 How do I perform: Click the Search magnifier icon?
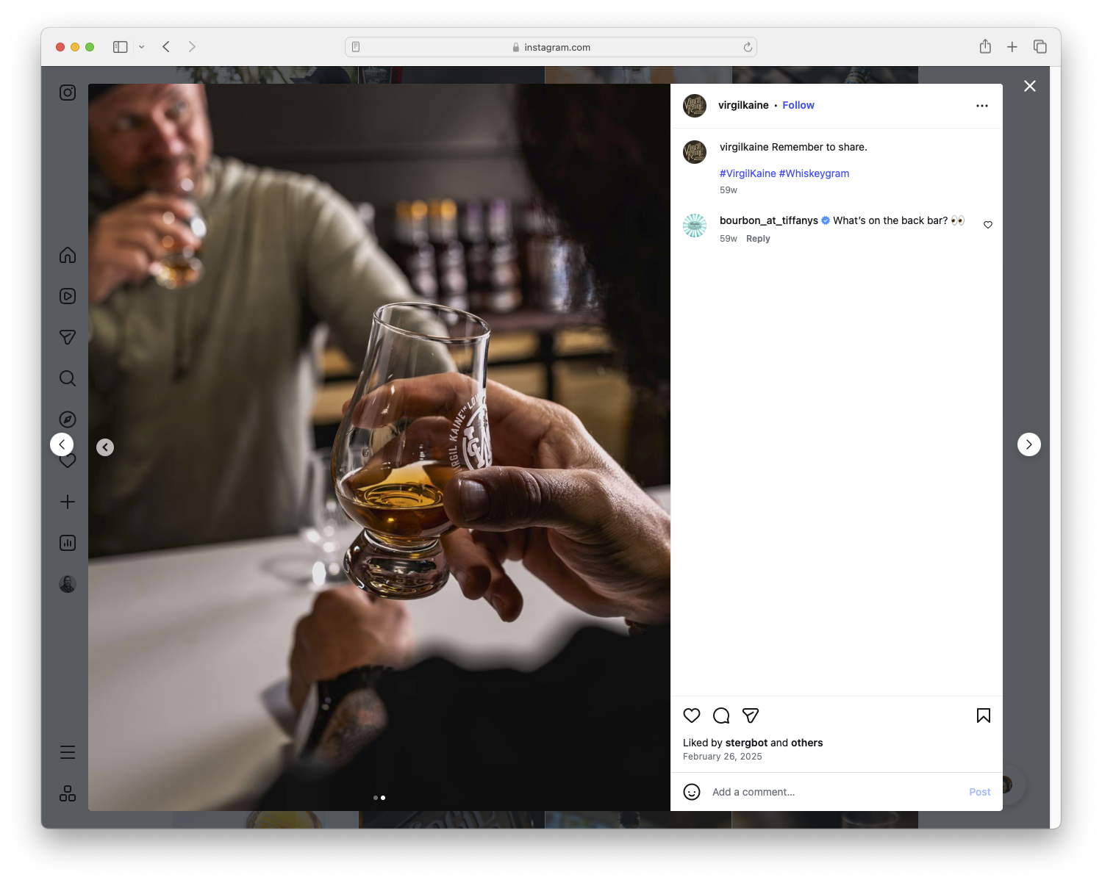coord(67,378)
